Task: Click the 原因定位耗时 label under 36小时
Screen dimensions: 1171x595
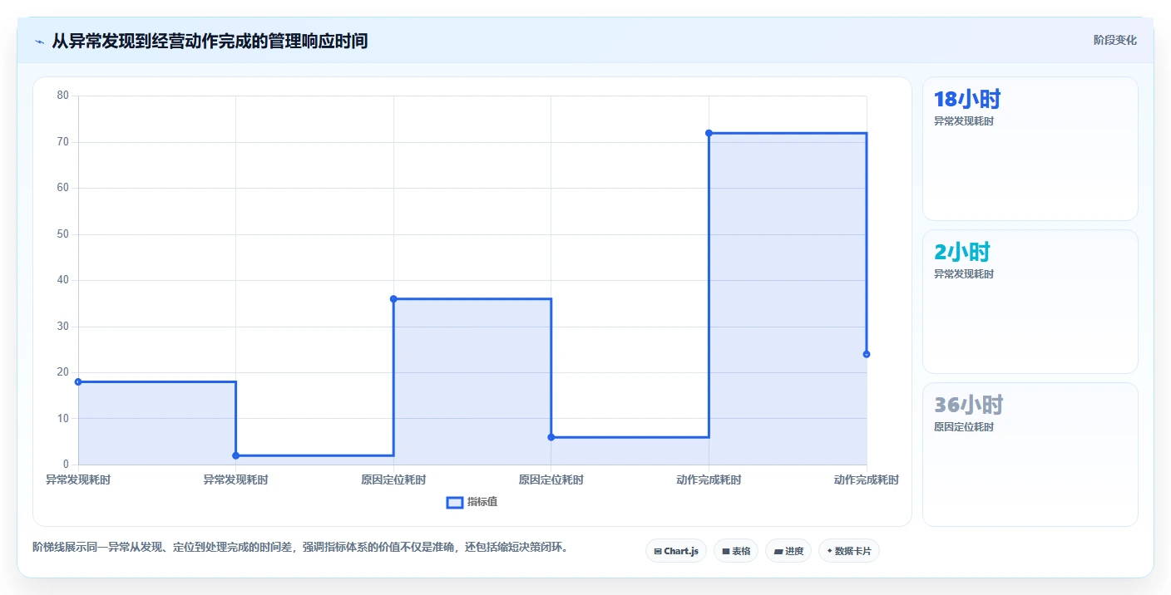Action: (964, 427)
